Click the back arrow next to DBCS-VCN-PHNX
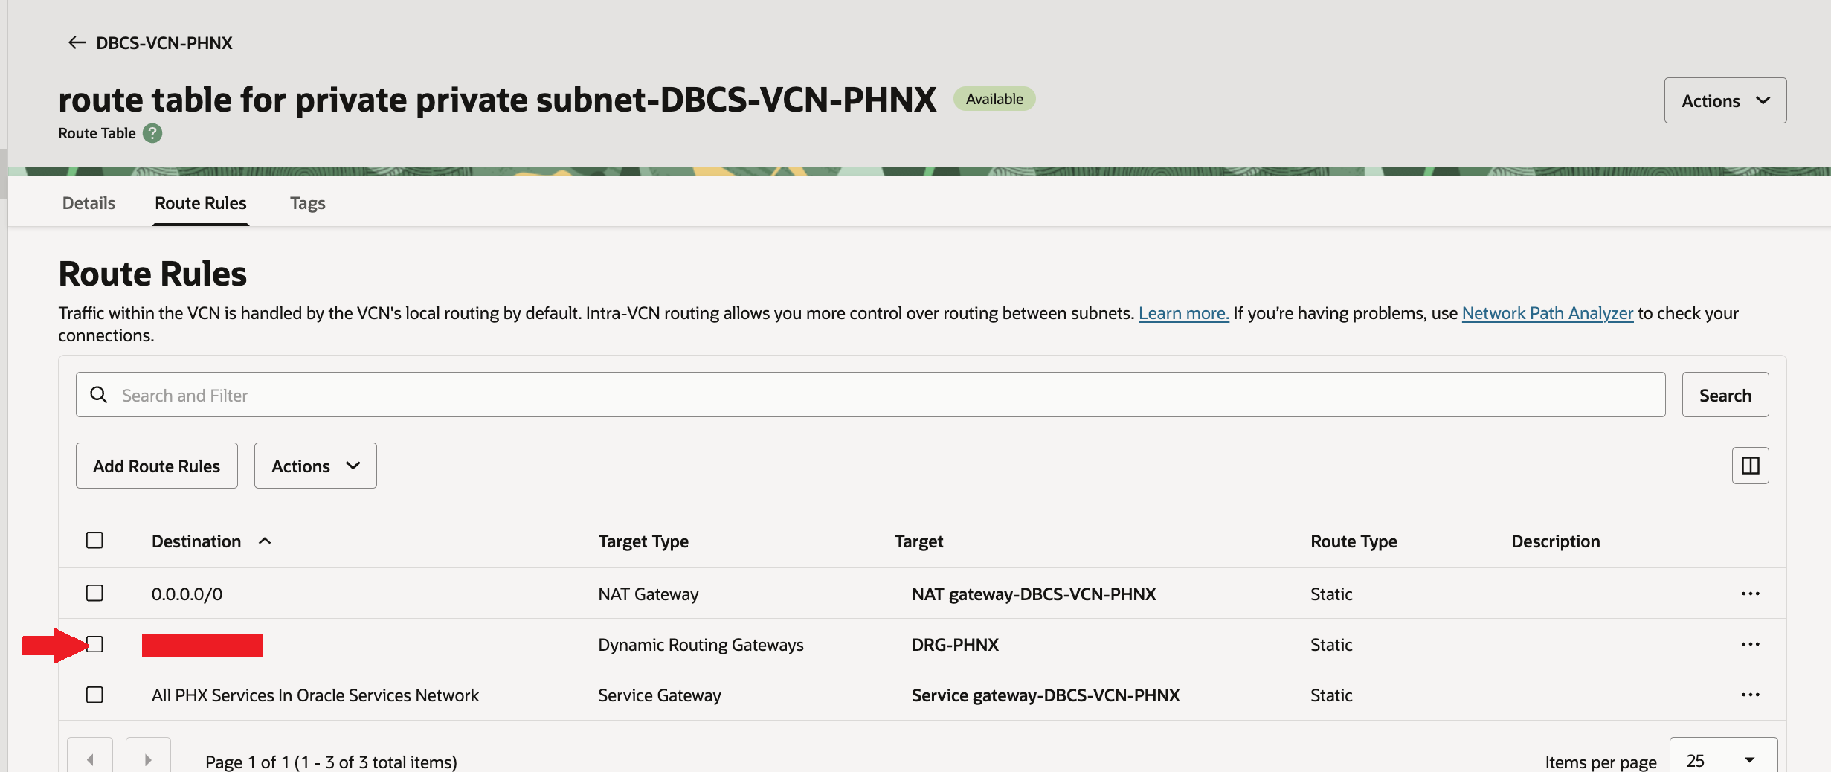The image size is (1831, 772). 77,43
